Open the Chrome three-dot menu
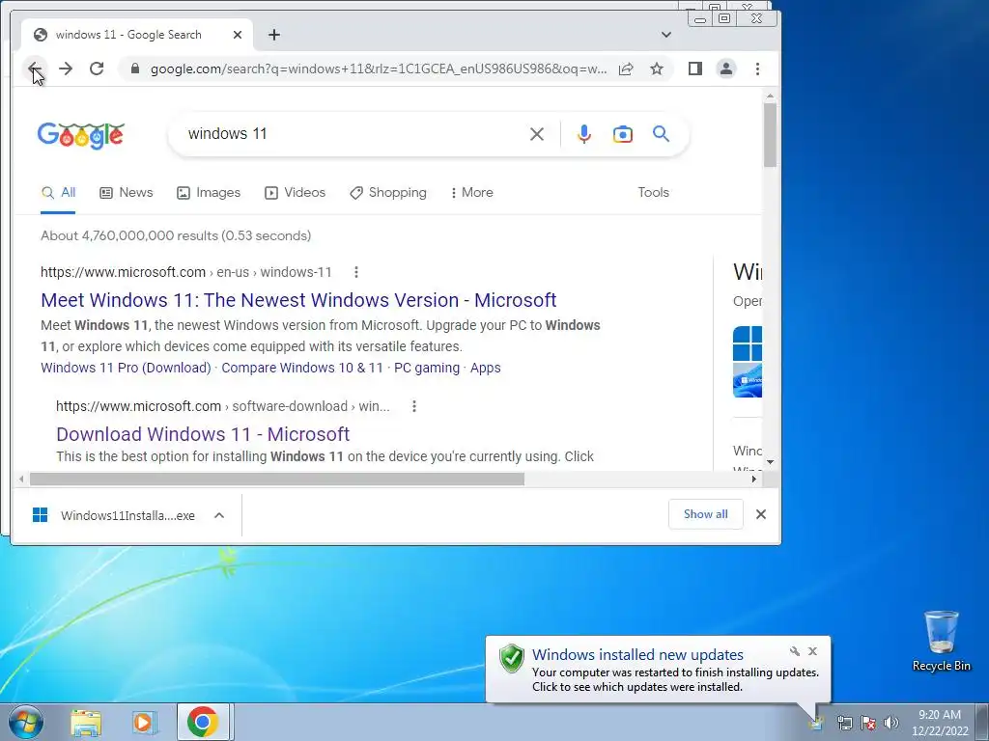The height and width of the screenshot is (741, 989). (757, 69)
